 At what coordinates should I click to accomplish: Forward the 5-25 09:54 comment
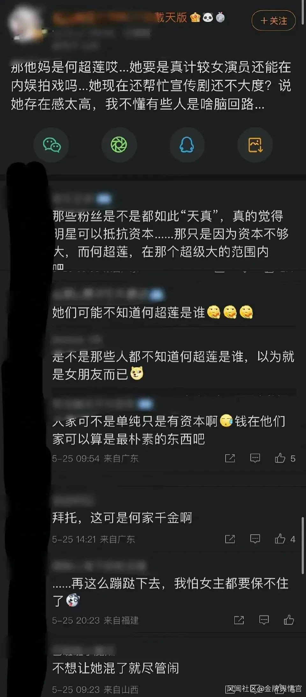click(x=230, y=458)
